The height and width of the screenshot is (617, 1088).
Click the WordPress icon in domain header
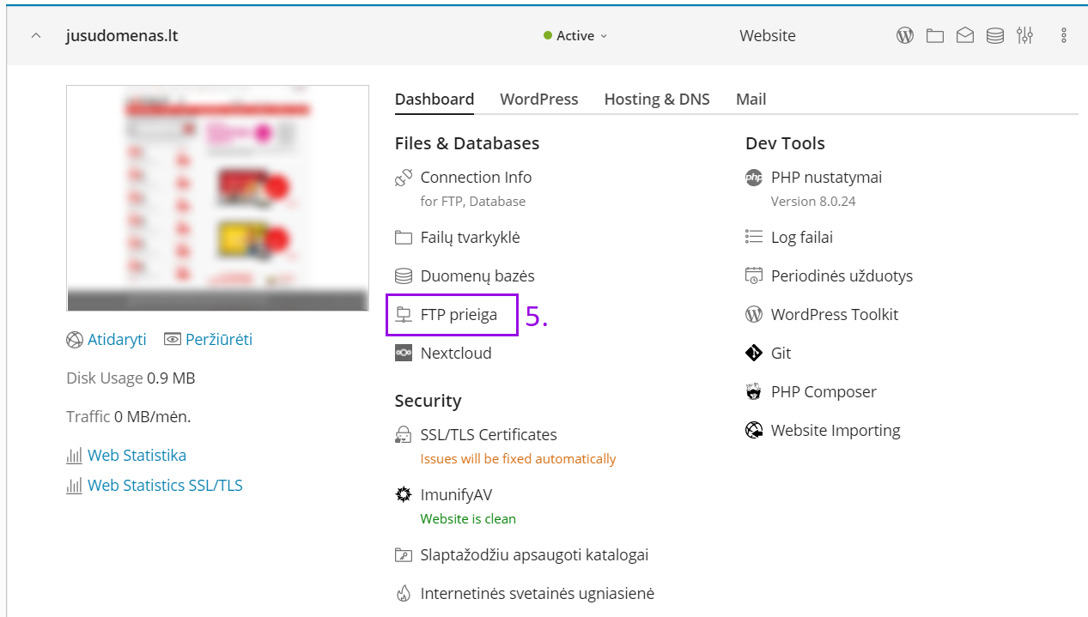[x=905, y=36]
